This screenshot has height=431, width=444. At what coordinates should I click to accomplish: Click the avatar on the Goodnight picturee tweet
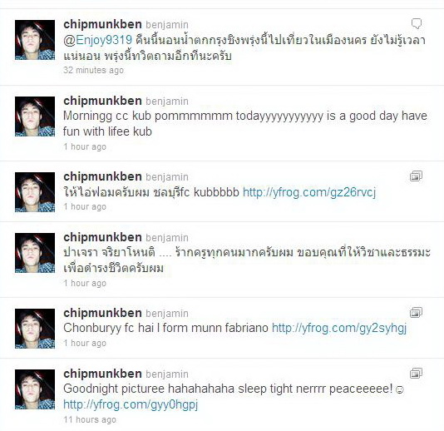pos(35,389)
